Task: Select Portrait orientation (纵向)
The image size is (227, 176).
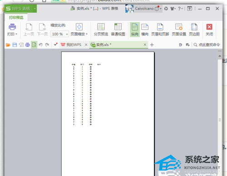Action: 135,30
